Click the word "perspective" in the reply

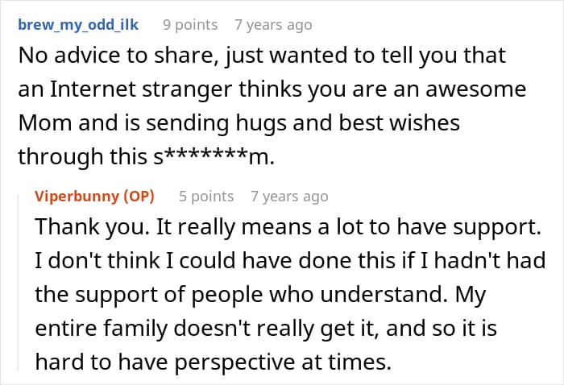pyautogui.click(x=235, y=362)
